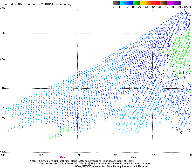The height and width of the screenshot is (168, 192).
Task: Click the purple 13:20 time label near -99
Action: tap(61, 157)
